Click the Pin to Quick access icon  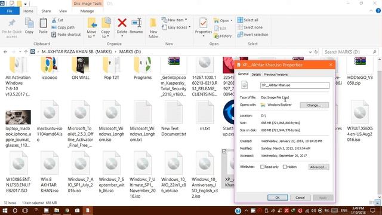(x=11, y=23)
